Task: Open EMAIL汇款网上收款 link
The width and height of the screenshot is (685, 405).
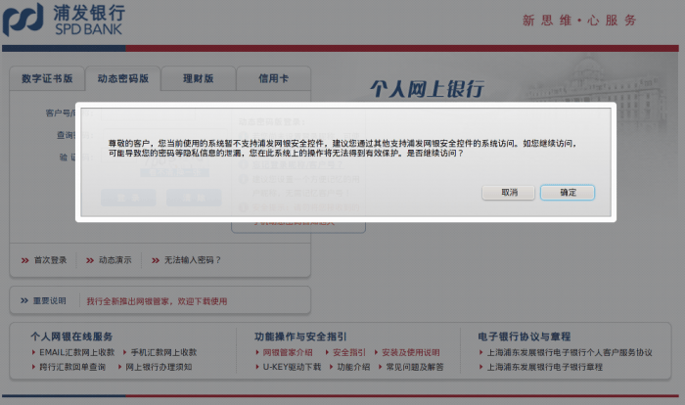Action: click(x=76, y=352)
